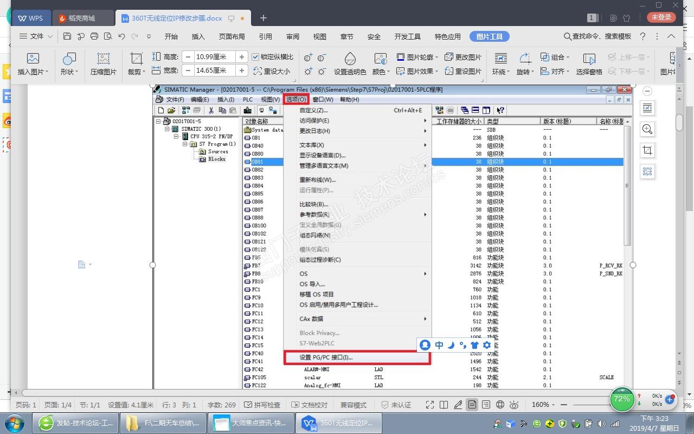The width and height of the screenshot is (694, 434).
Task: Click the floating zoom-in magnifier icon beside picture
Action: tap(647, 129)
